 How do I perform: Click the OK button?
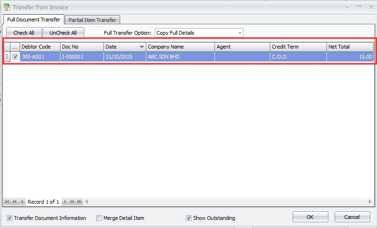coord(310,217)
